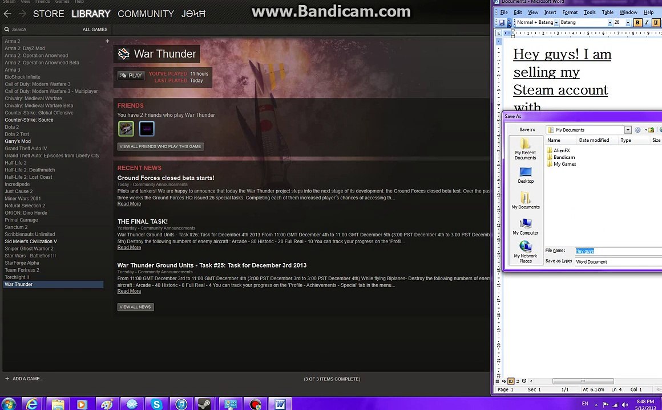The image size is (662, 410).
Task: Click ADD A GAME... at bottom left
Action: [24, 379]
